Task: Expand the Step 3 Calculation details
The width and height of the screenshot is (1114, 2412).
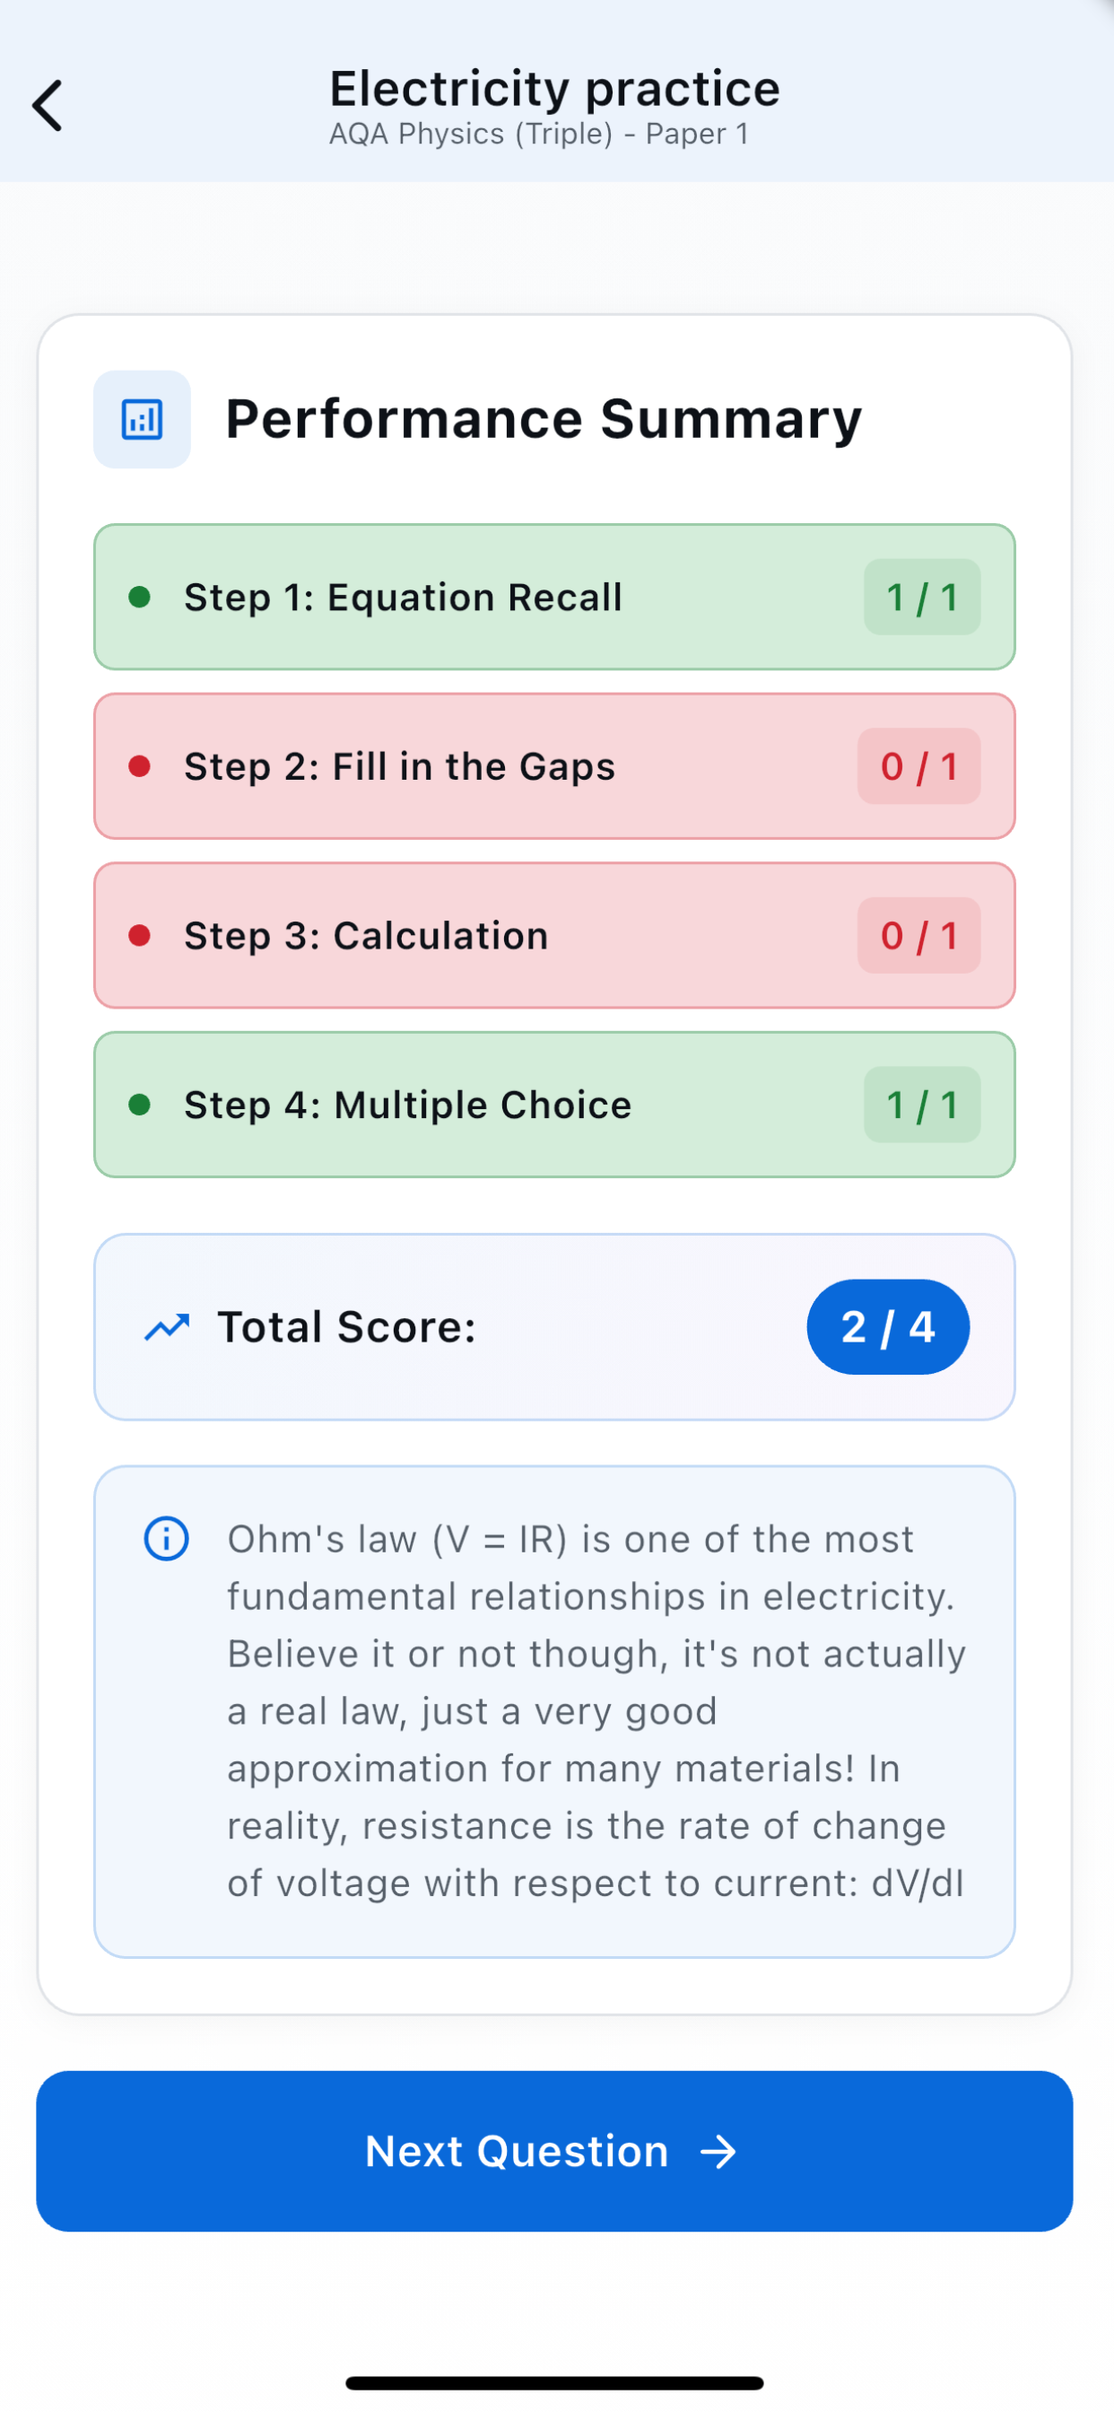Action: point(554,935)
